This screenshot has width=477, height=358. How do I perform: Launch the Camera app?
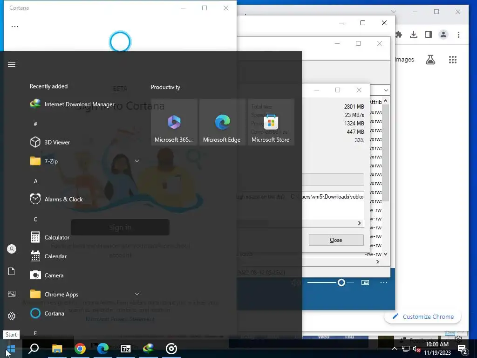(47, 275)
